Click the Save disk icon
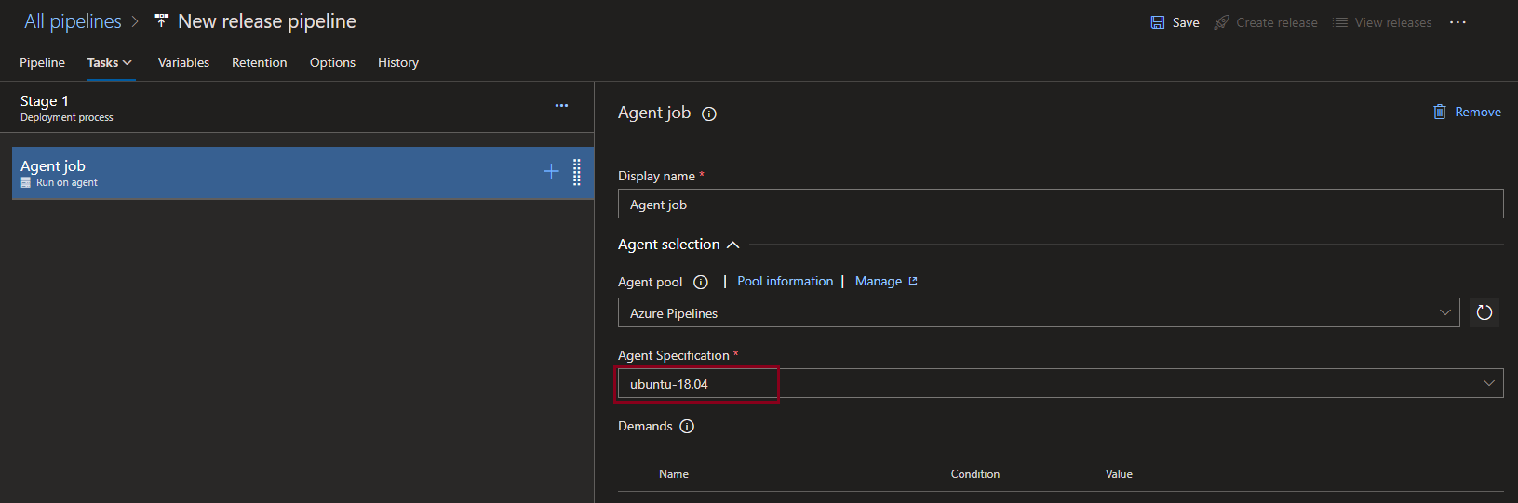1518x503 pixels. click(x=1157, y=22)
